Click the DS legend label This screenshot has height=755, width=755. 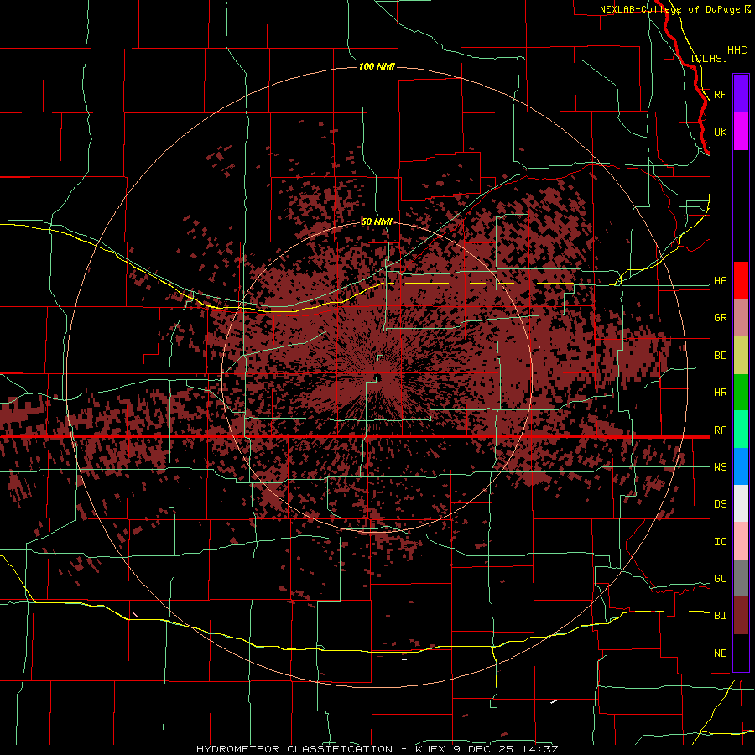point(720,504)
